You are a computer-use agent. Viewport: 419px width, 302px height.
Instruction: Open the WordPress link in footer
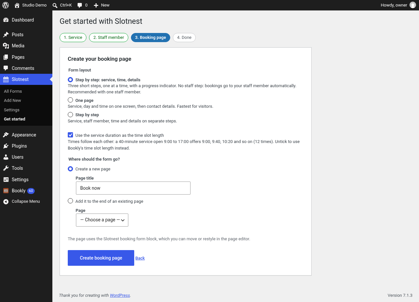[x=120, y=295]
